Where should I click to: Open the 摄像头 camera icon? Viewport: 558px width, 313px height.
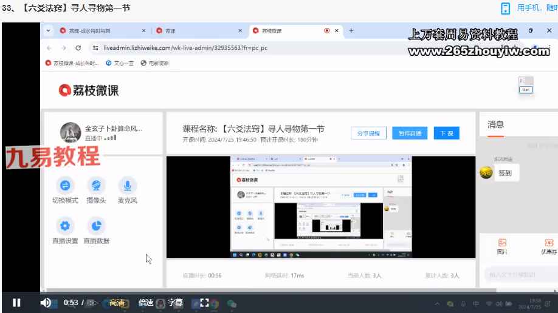[x=95, y=186]
